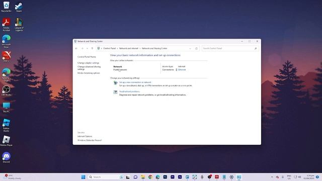Select the Steam desktop shortcut
The image size is (322, 181).
point(19,7)
